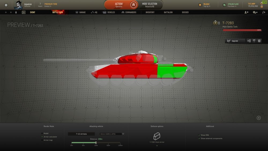Purchase credits

pos(232,6)
